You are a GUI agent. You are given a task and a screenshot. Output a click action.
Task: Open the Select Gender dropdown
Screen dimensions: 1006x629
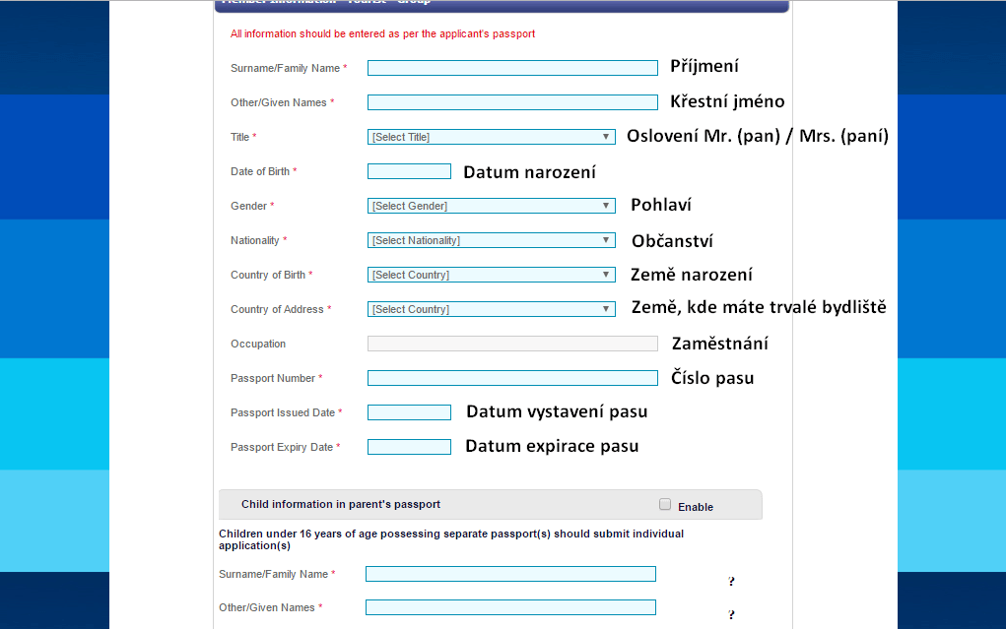[491, 206]
